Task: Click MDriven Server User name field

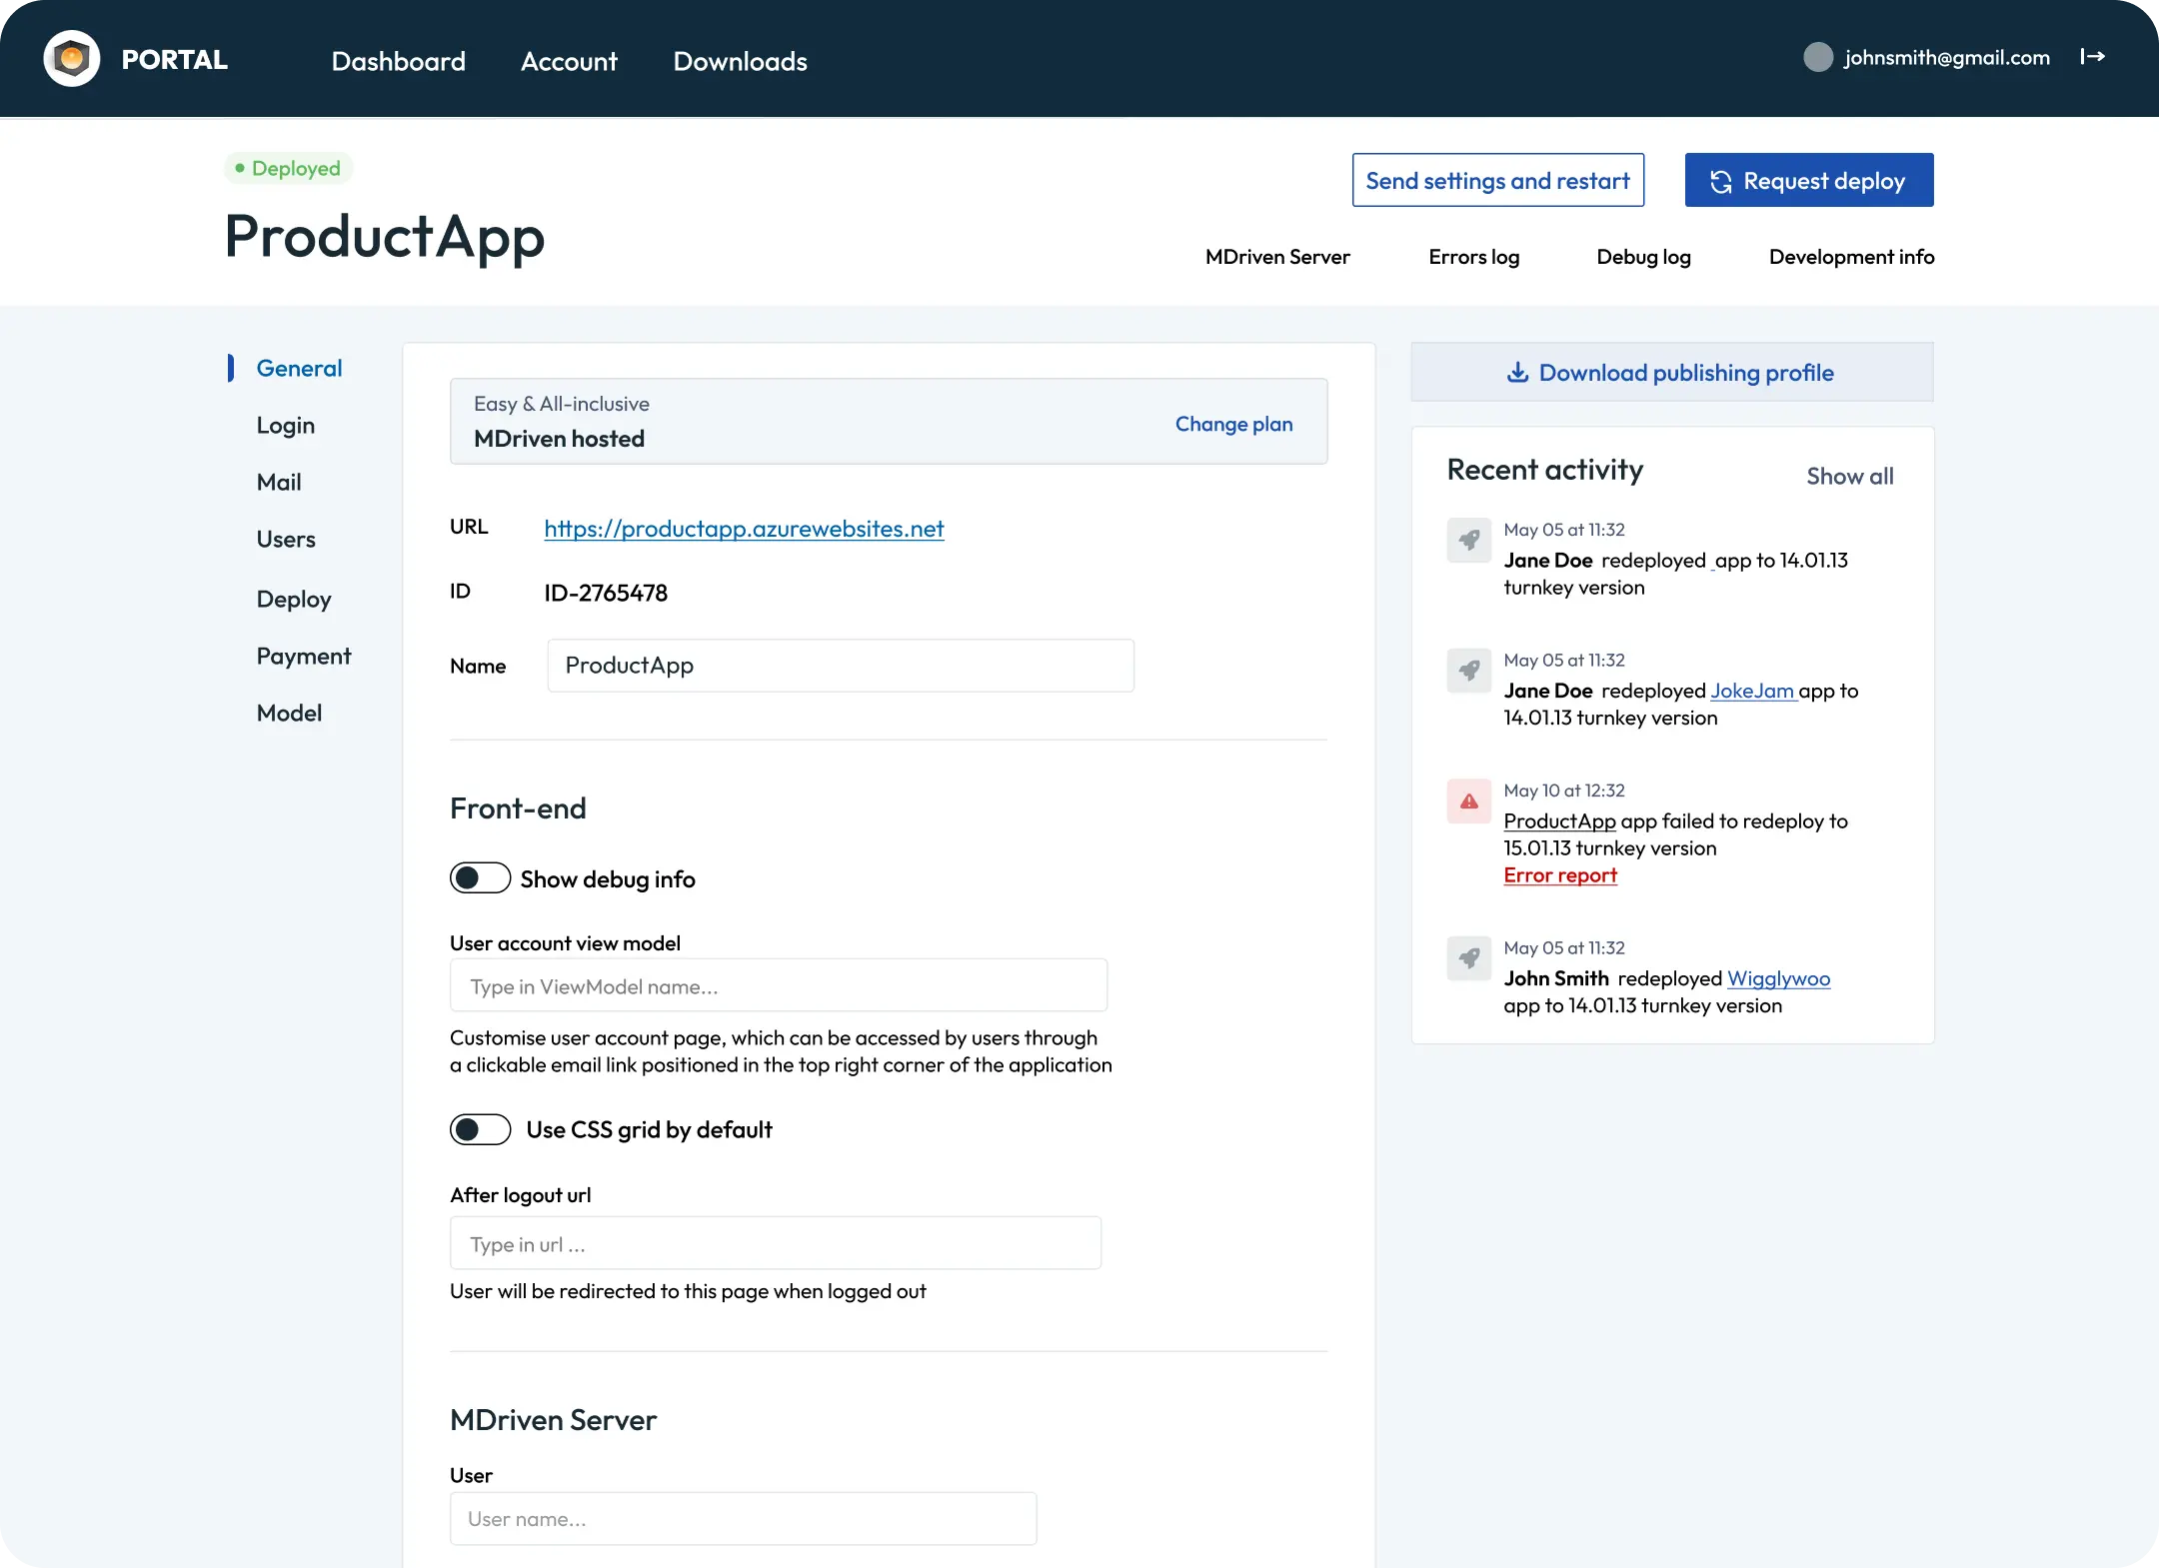Action: [x=744, y=1519]
